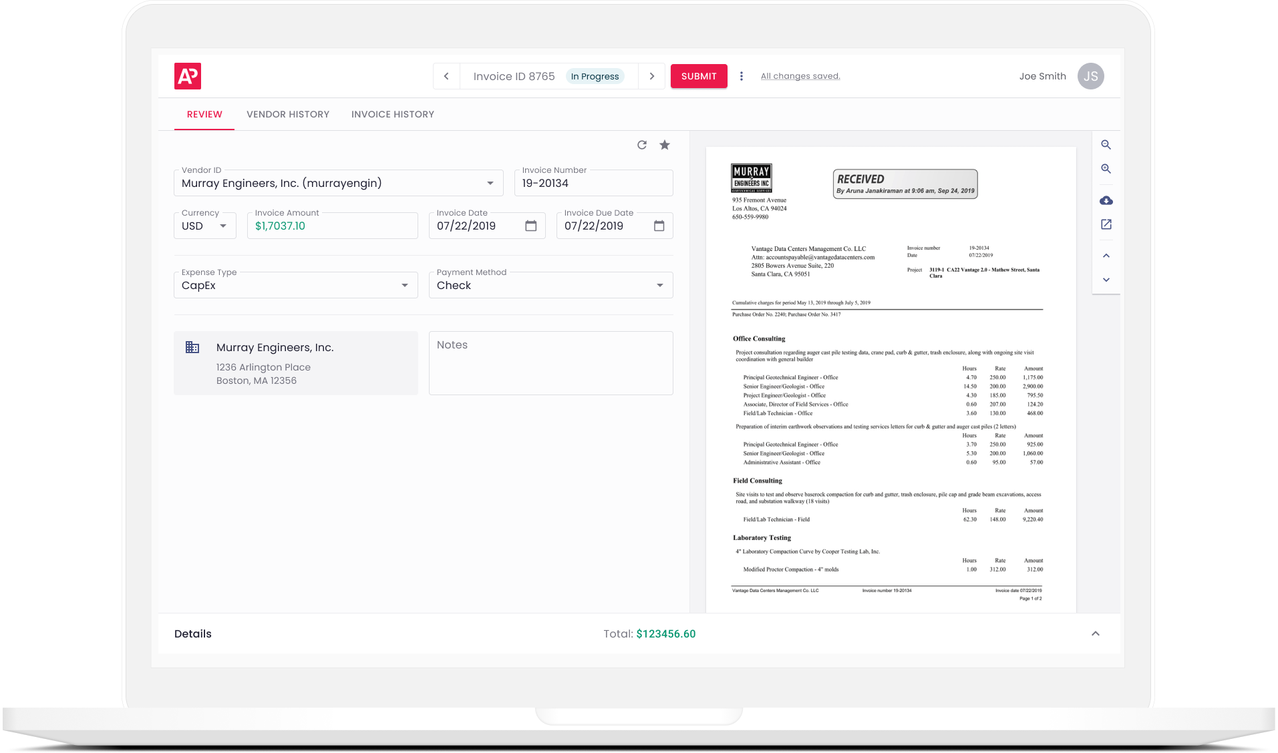Click the refresh icon above the form
Viewport: 1278px width, 753px height.
[x=642, y=145]
